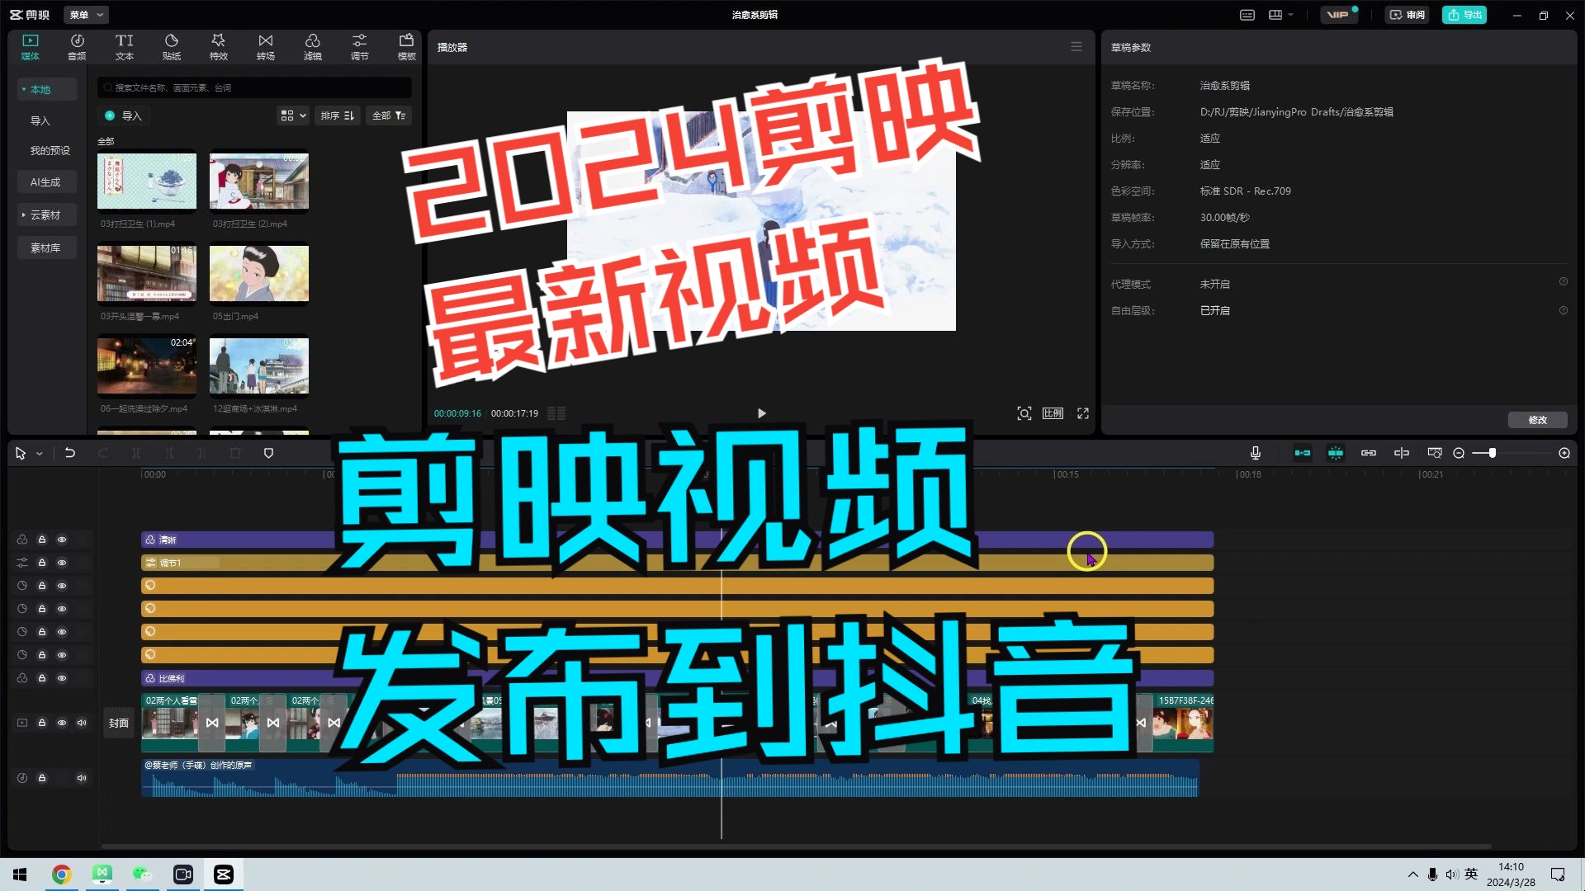Screen dimensions: 1585x891
Task: Open WeChat from the Windows taskbar
Action: 142,874
